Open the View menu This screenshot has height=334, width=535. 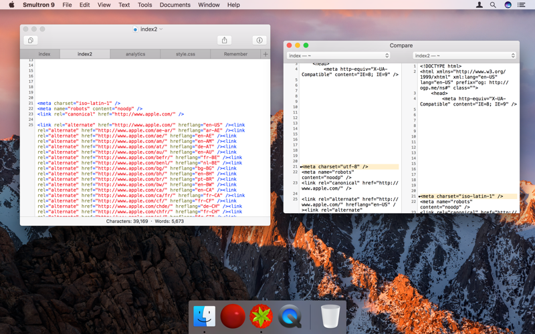click(104, 5)
